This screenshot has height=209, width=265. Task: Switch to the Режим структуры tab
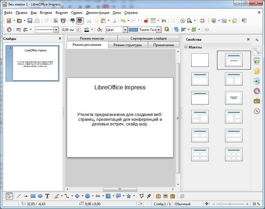(x=127, y=45)
